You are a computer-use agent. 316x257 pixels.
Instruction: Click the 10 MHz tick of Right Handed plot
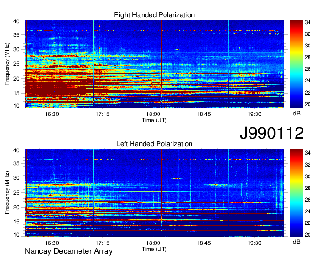tap(17, 106)
